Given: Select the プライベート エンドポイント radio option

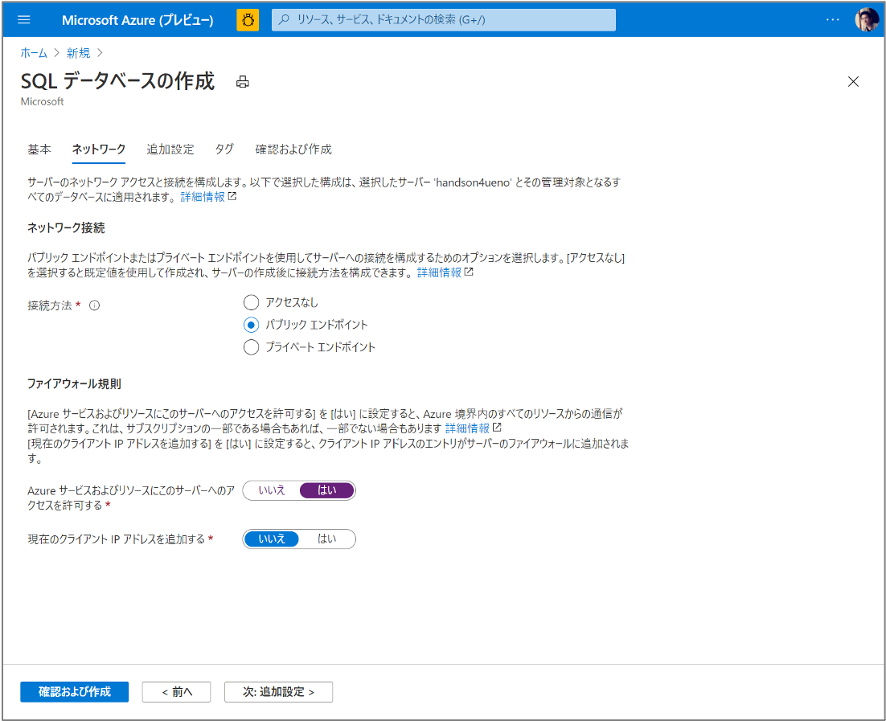Looking at the screenshot, I should point(251,347).
